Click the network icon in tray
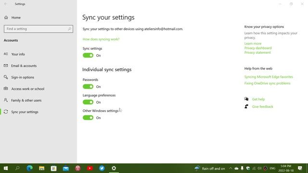Image resolution: width=308 pixels, height=173 pixels. click(254, 168)
